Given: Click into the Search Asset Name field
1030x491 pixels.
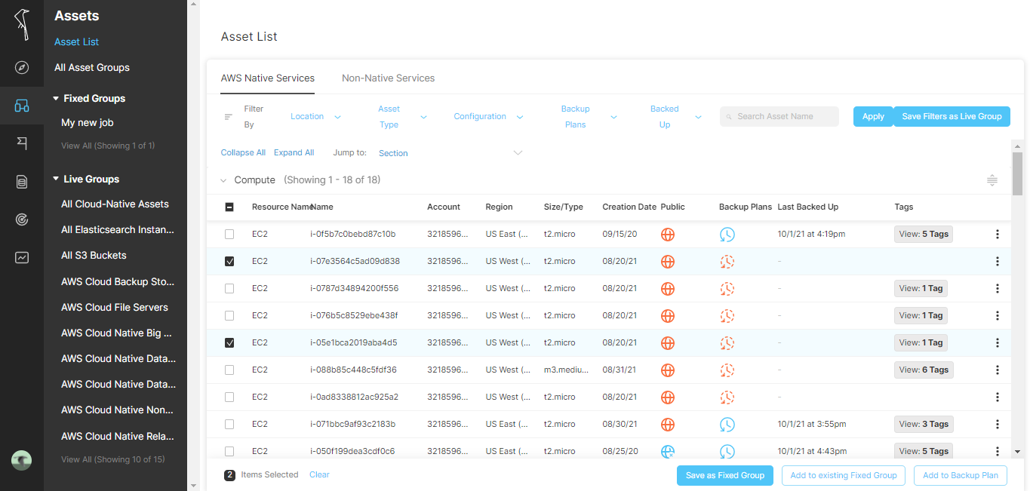Looking at the screenshot, I should click(x=779, y=117).
